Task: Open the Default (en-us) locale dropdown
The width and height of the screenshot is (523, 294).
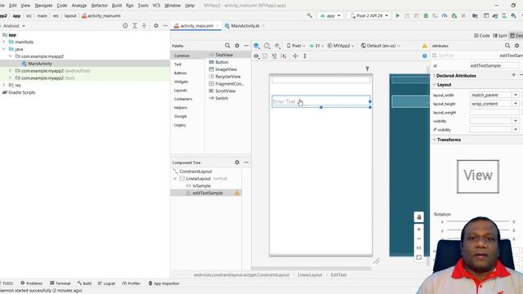Action: tap(381, 46)
